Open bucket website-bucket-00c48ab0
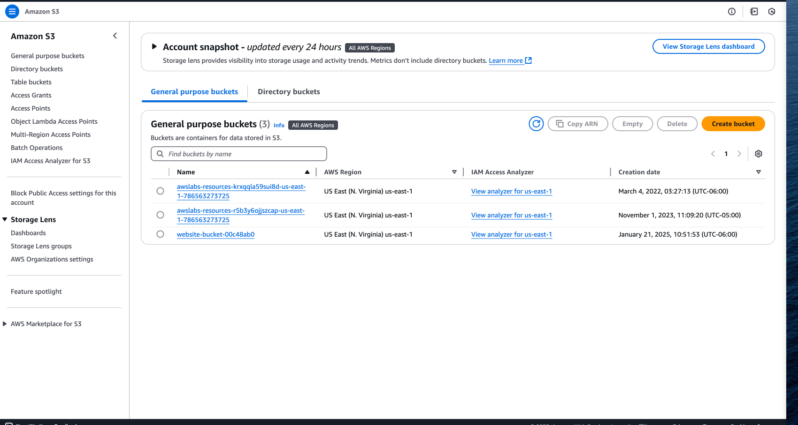This screenshot has height=425, width=798. point(215,234)
